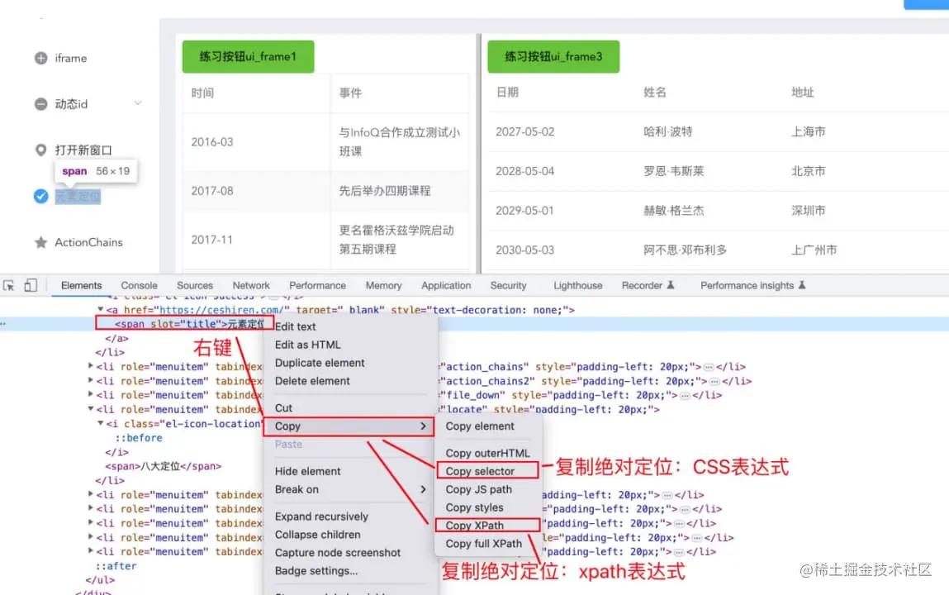Click the minus icon beside 动态id

(x=40, y=104)
